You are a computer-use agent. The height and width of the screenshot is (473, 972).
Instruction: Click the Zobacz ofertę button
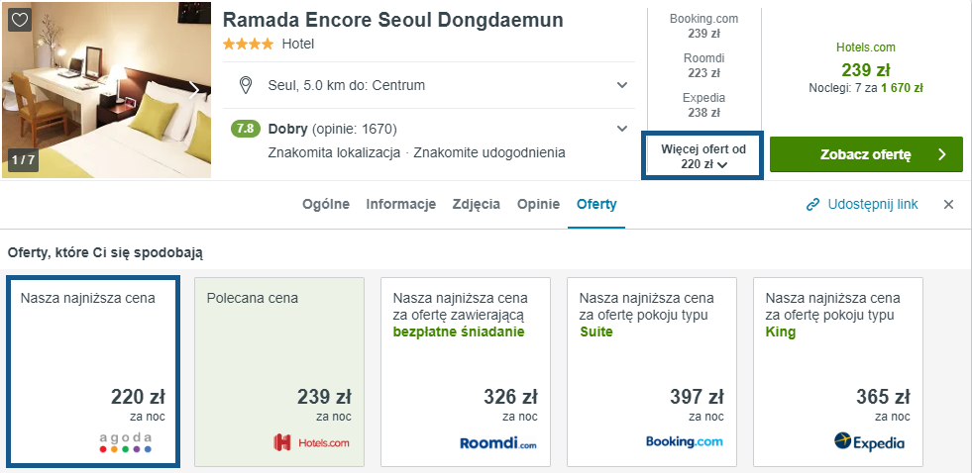click(x=866, y=154)
